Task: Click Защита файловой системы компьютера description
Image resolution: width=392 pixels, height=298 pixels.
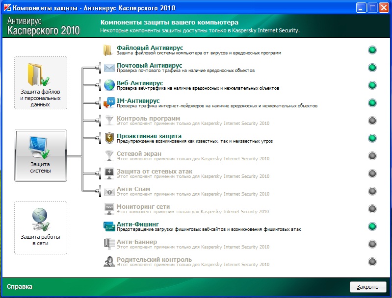Action: pyautogui.click(x=199, y=53)
